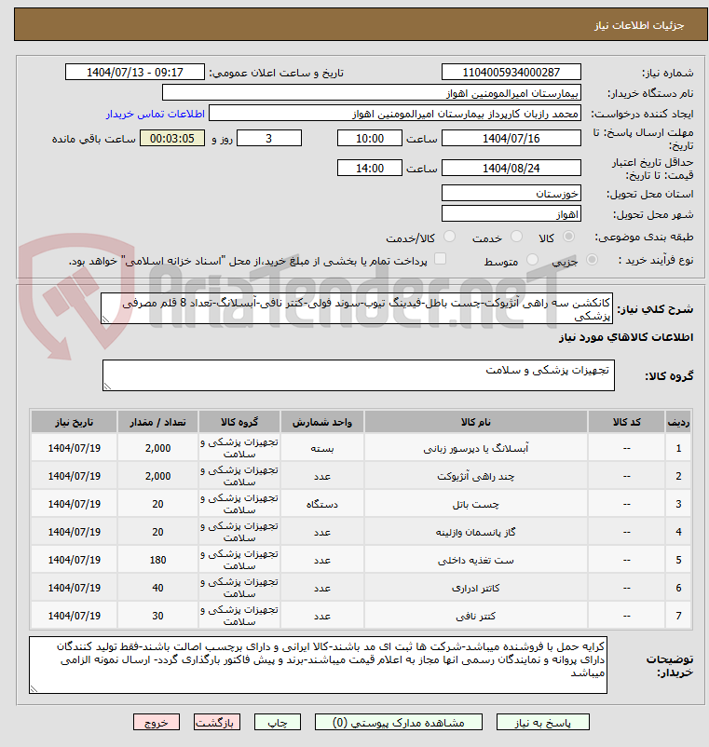Click the countdown timer 00:03:05
The image size is (709, 747).
click(x=172, y=138)
